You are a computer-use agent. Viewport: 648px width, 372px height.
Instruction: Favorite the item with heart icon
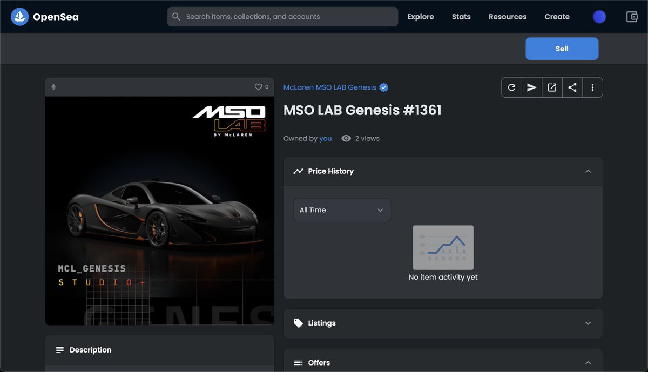258,87
